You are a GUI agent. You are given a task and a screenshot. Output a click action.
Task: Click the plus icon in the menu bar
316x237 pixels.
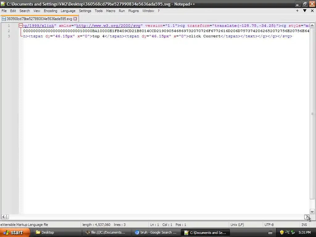(297, 11)
